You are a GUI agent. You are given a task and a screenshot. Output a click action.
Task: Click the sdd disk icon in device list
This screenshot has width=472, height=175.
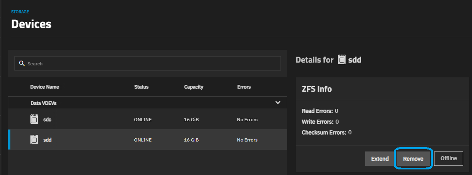pos(35,140)
